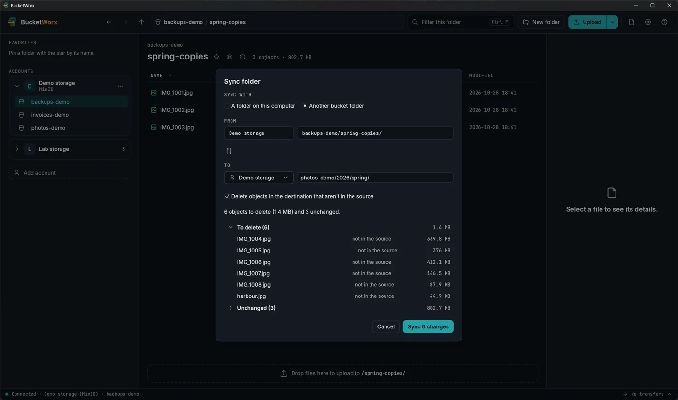The width and height of the screenshot is (678, 400).
Task: Expand the Lab storage account
Action: [17, 149]
